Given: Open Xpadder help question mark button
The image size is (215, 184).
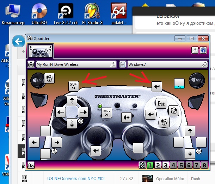Looking at the screenshot, I should click(203, 50).
